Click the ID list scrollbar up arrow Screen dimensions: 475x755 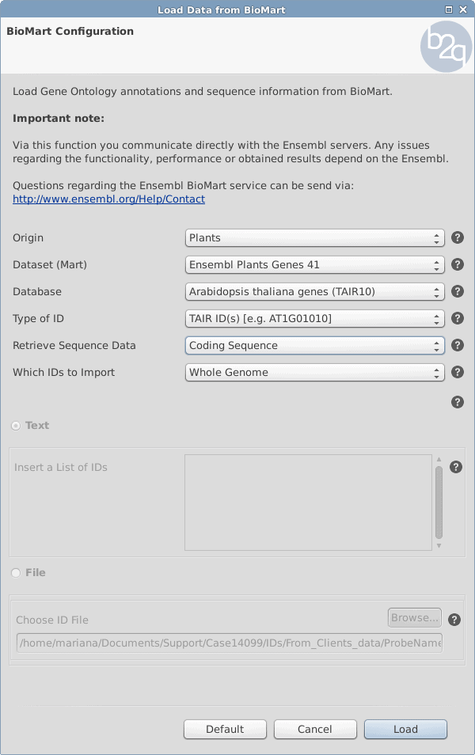point(439,459)
